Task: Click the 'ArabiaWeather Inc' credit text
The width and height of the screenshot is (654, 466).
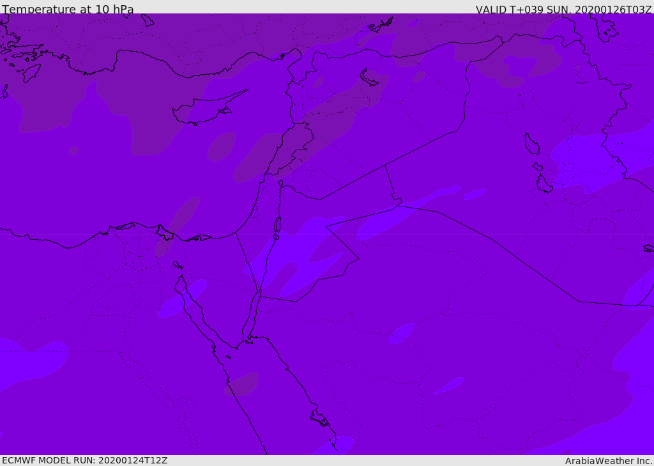Action: [608, 461]
